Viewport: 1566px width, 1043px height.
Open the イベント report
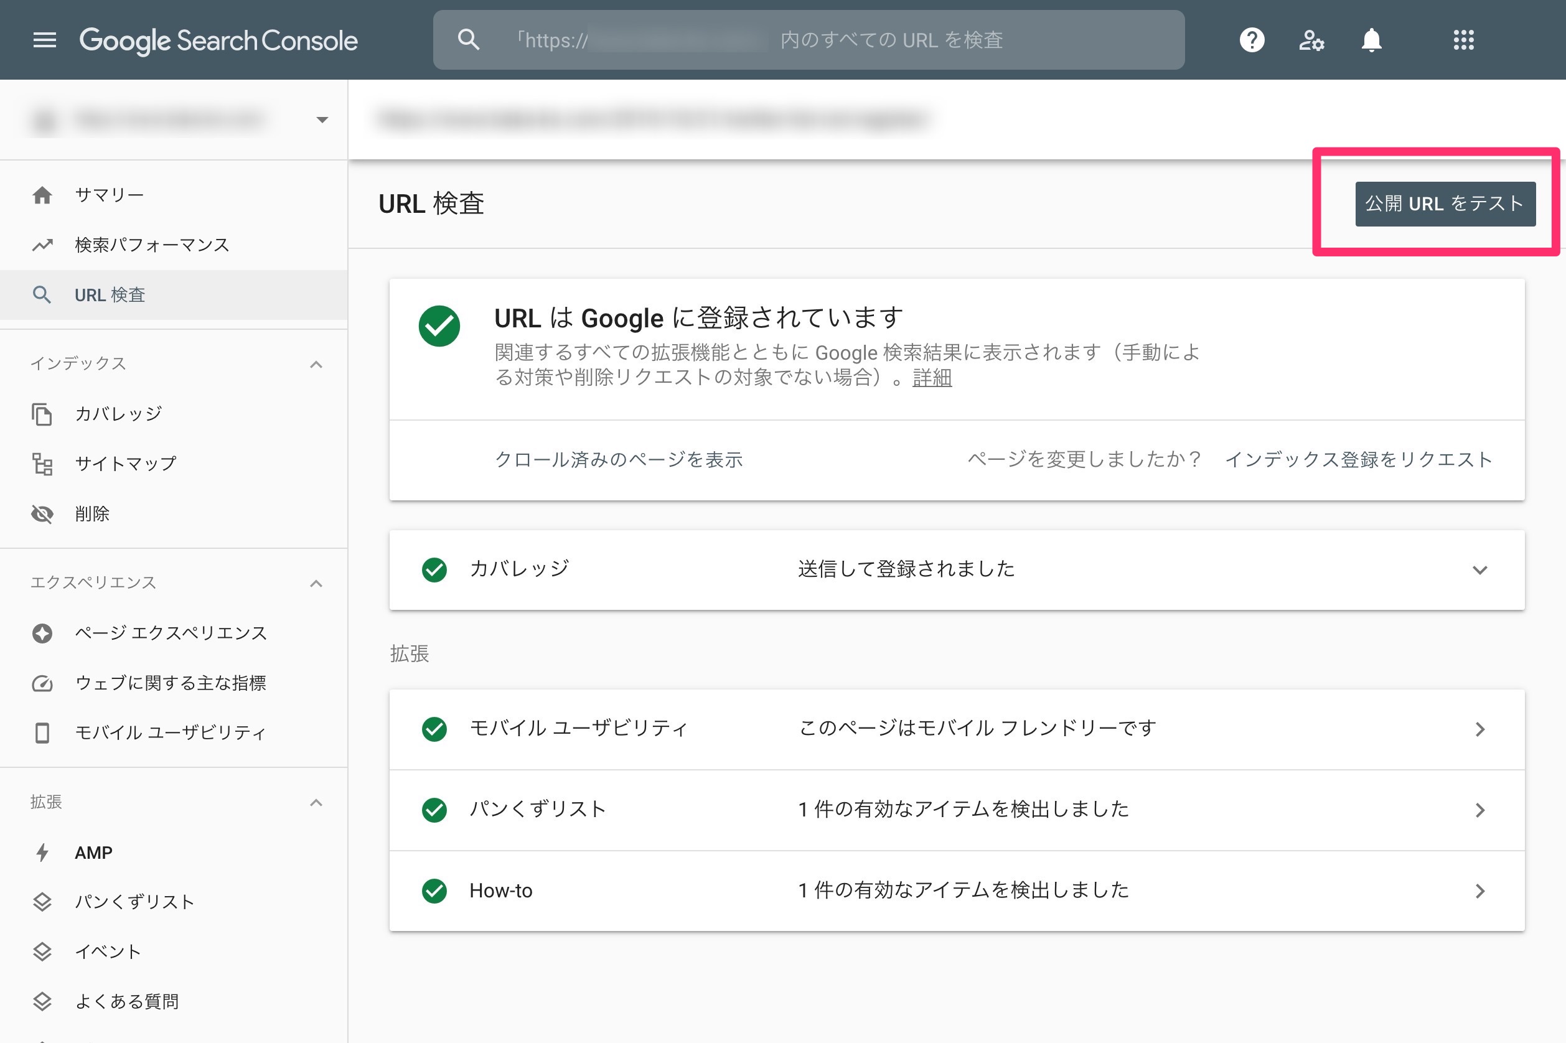point(174,952)
